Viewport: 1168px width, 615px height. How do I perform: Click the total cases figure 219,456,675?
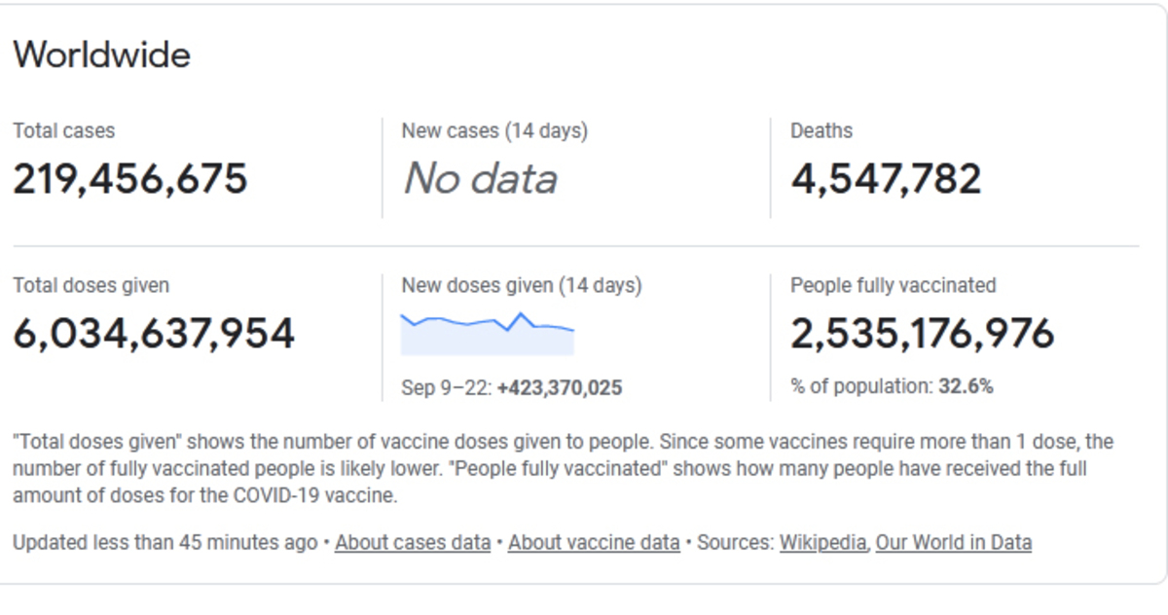(130, 179)
